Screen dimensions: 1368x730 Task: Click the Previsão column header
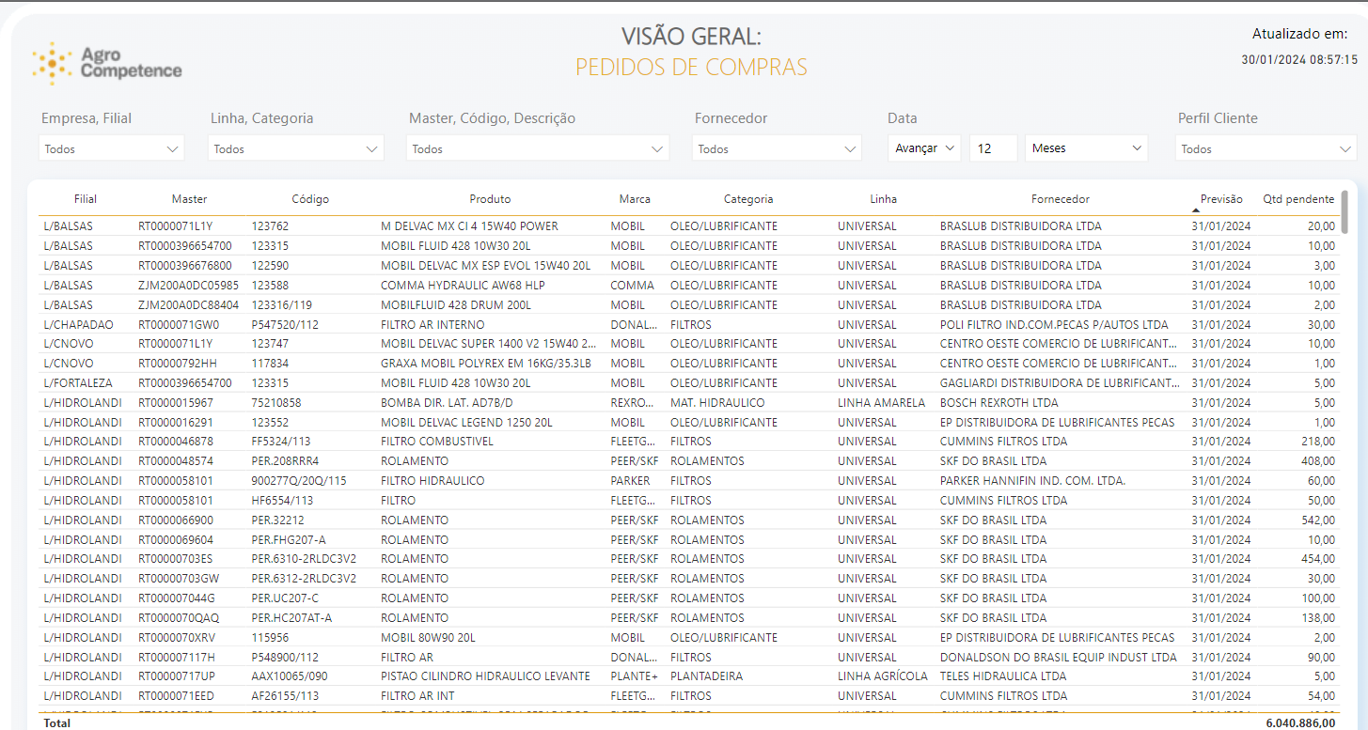click(x=1221, y=199)
